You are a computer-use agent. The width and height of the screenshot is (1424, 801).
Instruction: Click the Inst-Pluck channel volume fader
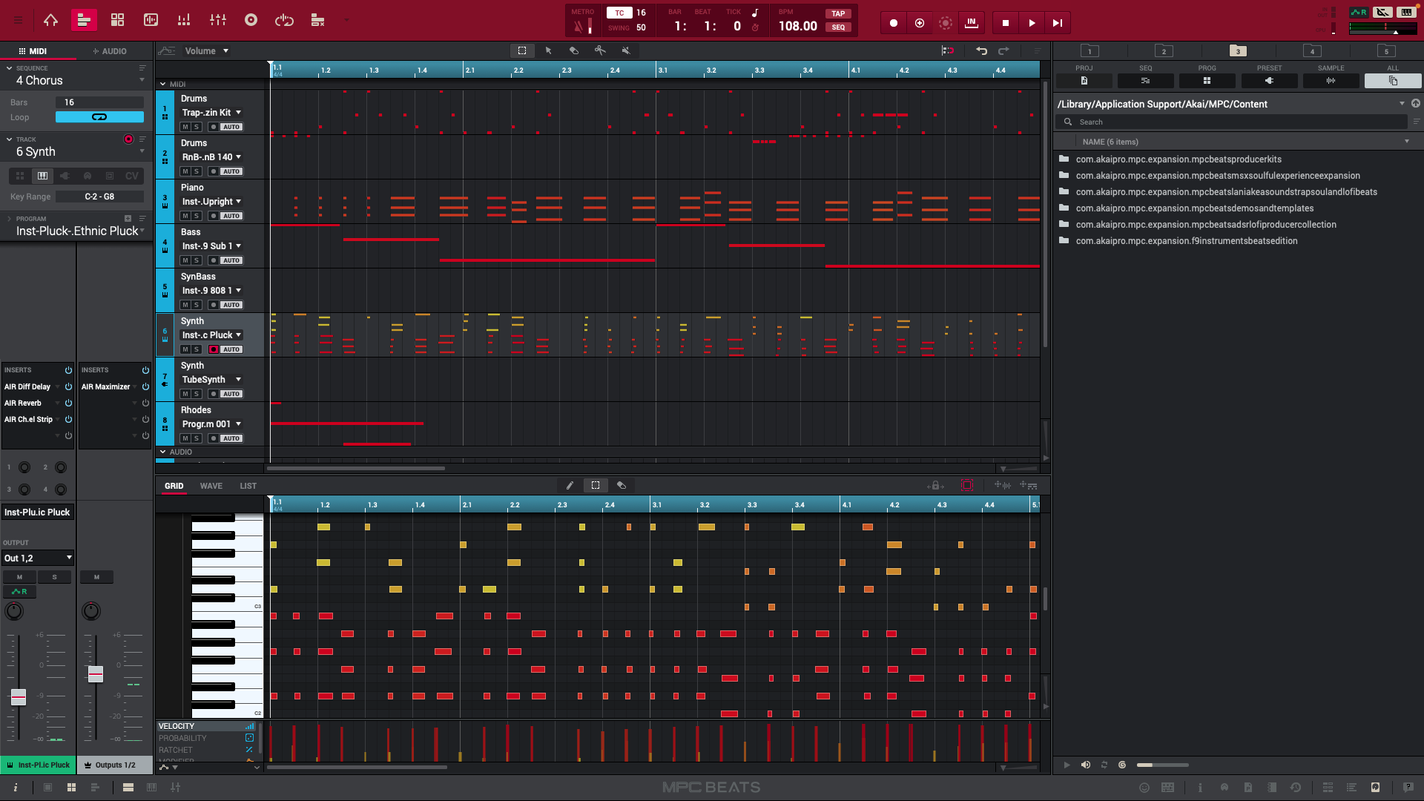(x=19, y=697)
